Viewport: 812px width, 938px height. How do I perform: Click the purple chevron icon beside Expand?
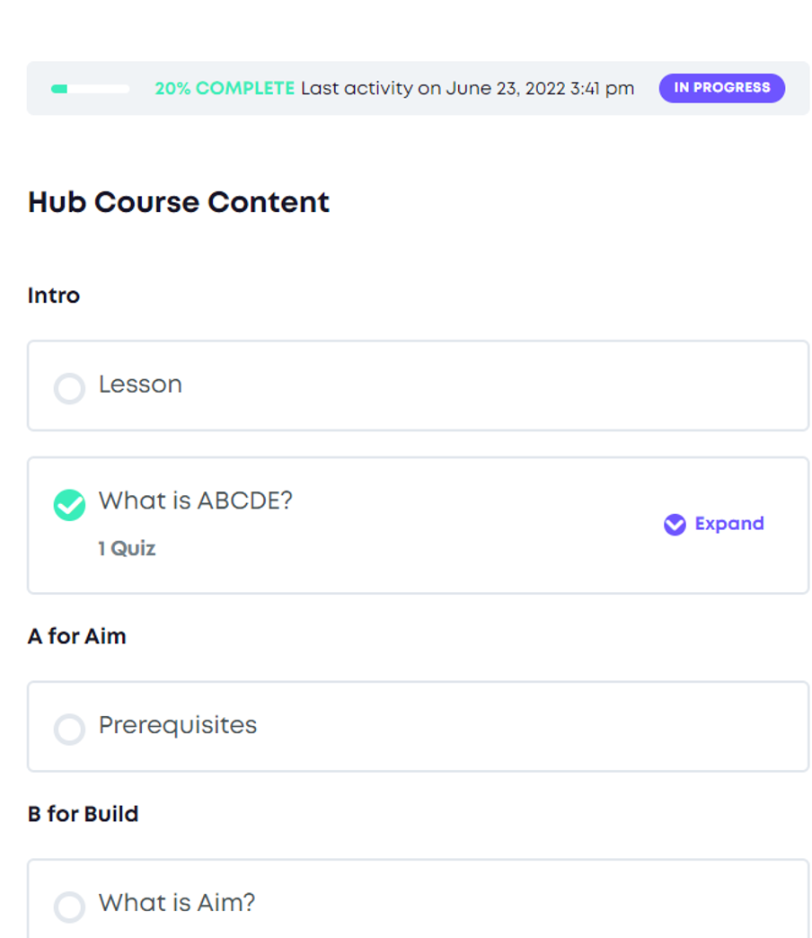pyautogui.click(x=675, y=525)
